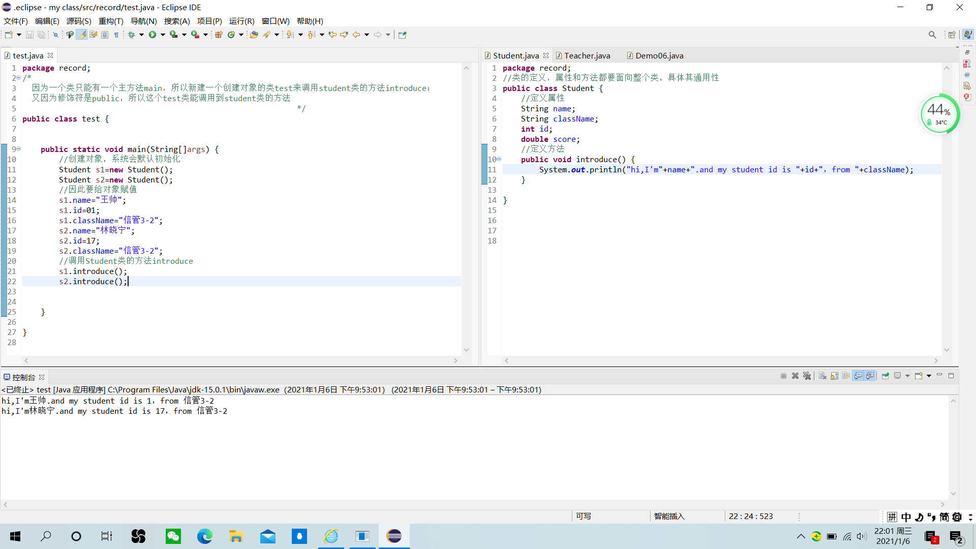Toggle Mark Occurrences highlighter button

pyautogui.click(x=81, y=35)
